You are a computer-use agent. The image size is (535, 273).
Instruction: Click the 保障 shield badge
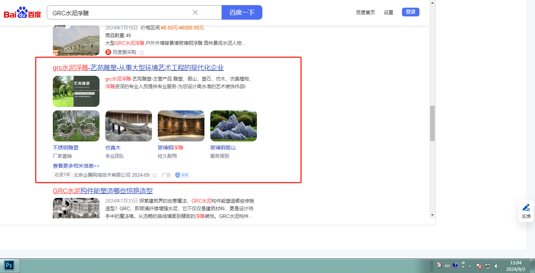pyautogui.click(x=183, y=175)
